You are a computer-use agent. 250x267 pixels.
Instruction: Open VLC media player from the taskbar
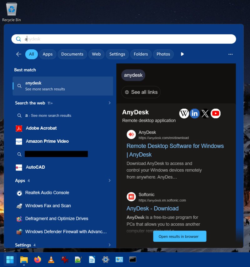tap(51, 260)
